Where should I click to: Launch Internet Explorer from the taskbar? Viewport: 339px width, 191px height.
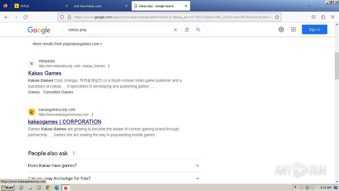[21, 188]
